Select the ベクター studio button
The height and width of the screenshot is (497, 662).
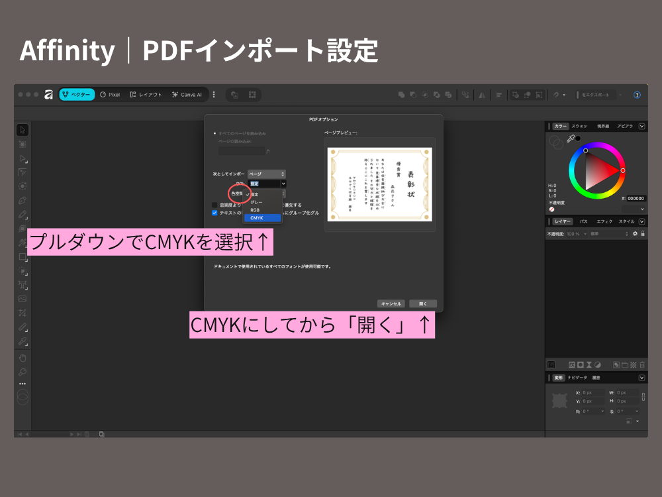pyautogui.click(x=77, y=95)
